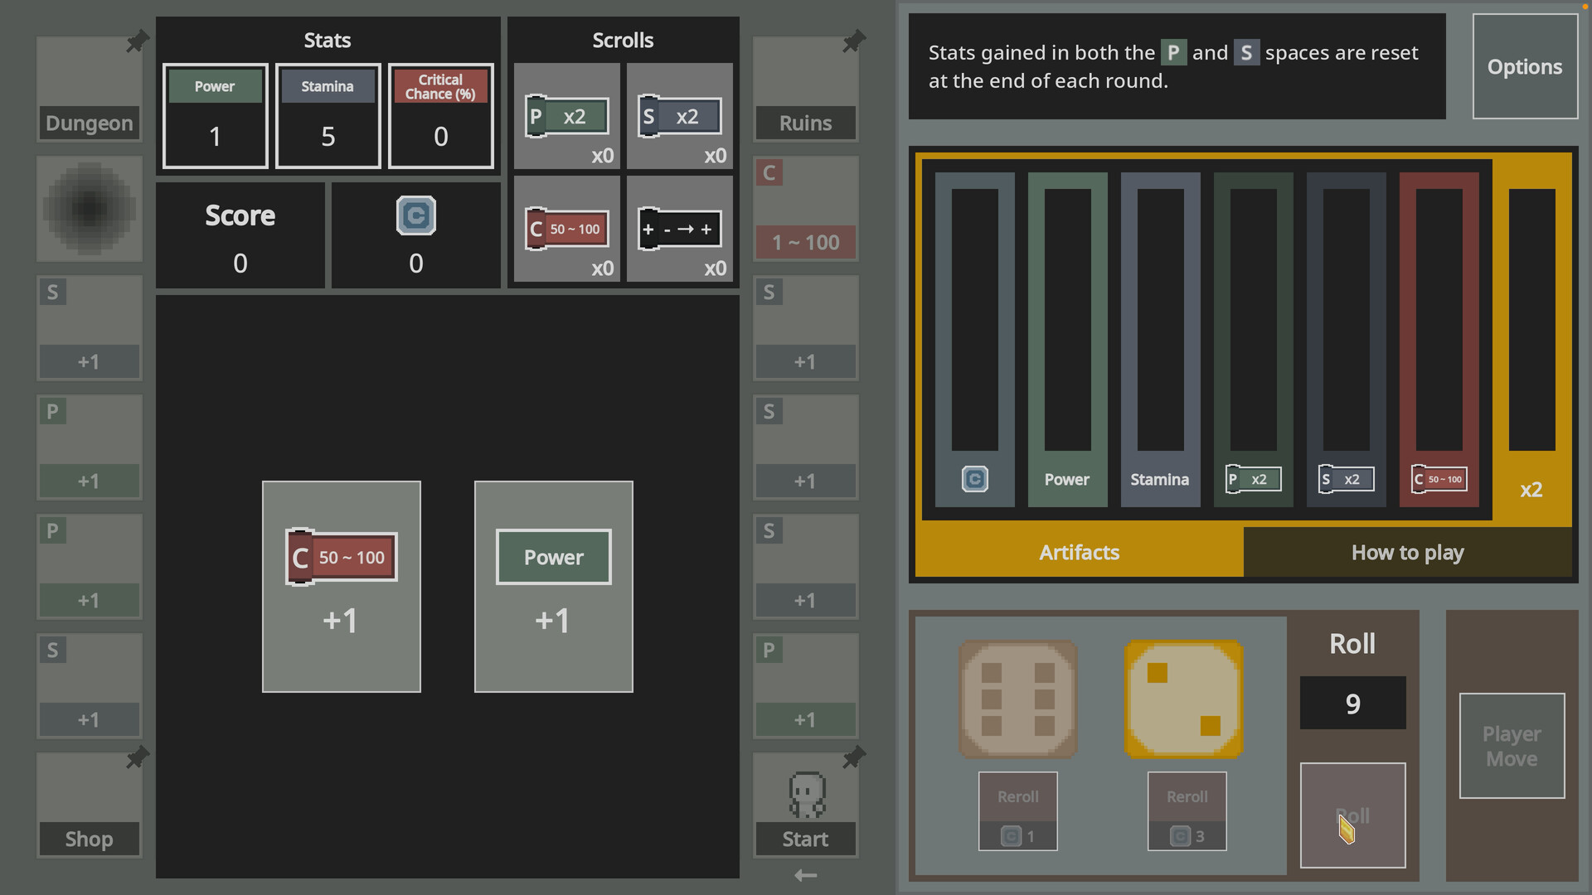Toggle the pin near the Start space
1592x895 pixels.
tap(853, 756)
